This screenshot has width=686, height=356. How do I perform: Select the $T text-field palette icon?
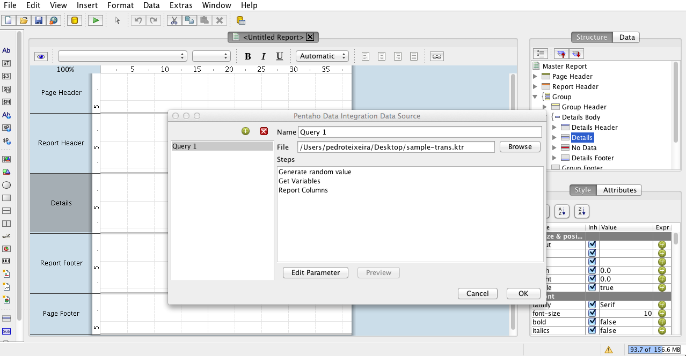click(x=6, y=63)
